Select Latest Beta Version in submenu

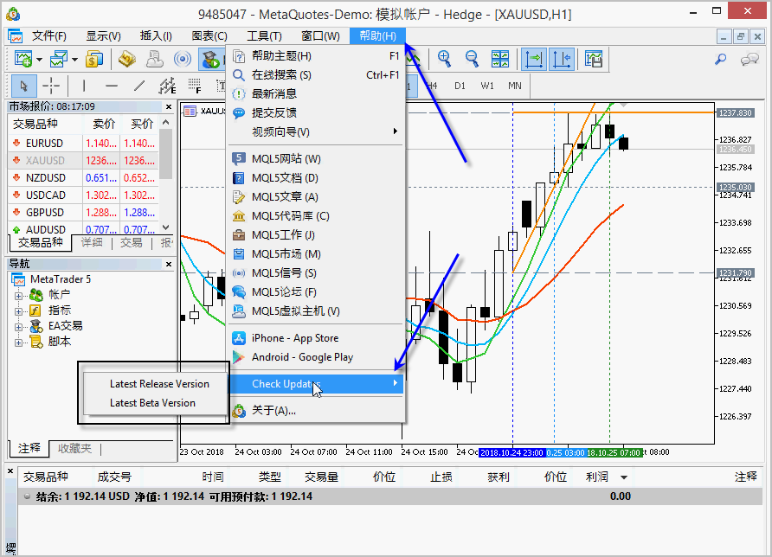point(156,403)
